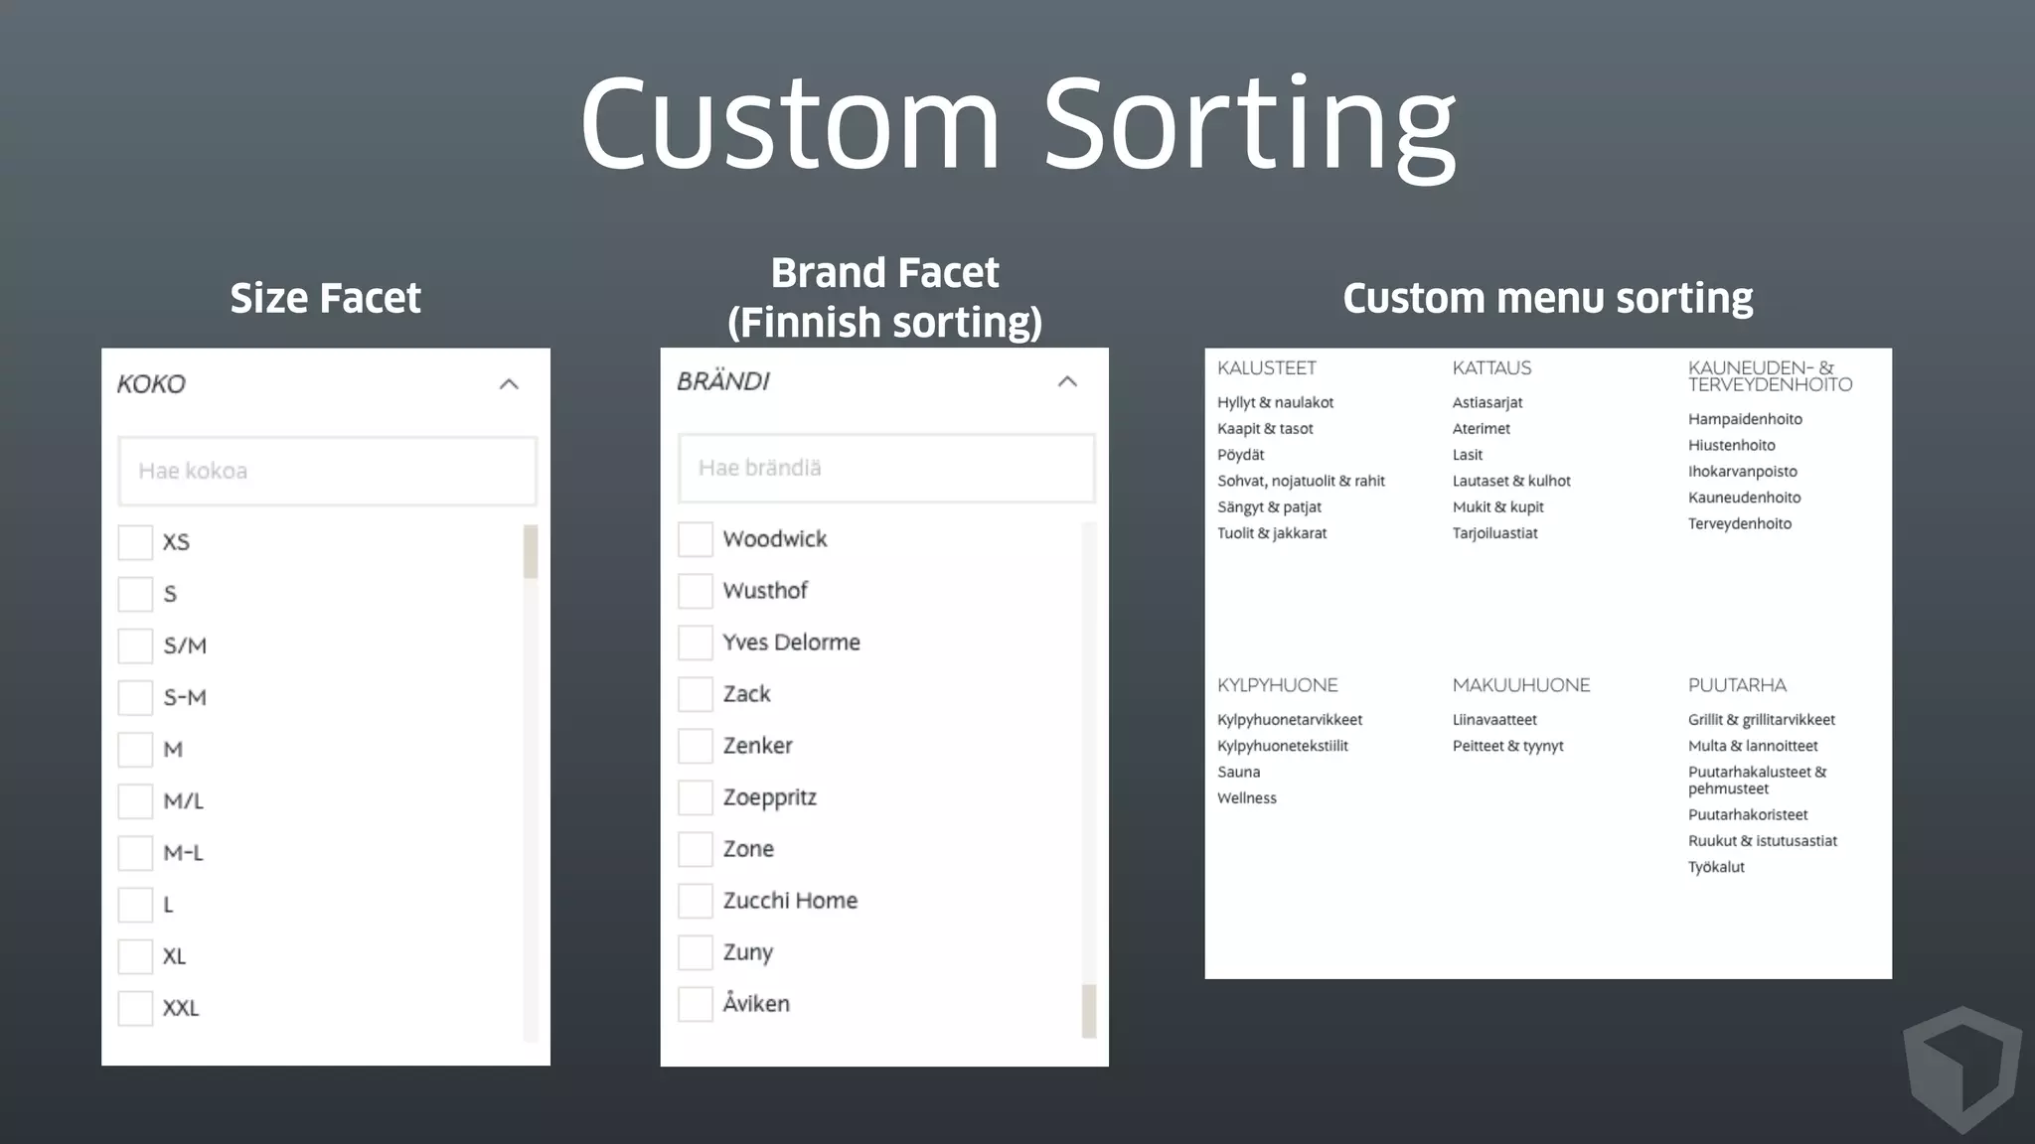Select 'Multa & lannoitteet' link
The image size is (2035, 1144).
[1753, 746]
